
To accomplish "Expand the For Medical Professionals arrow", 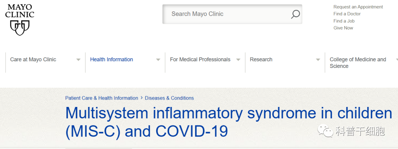I will [238, 60].
